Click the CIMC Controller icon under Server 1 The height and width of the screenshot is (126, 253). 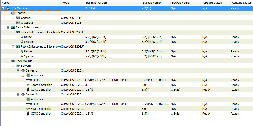coord(28,90)
